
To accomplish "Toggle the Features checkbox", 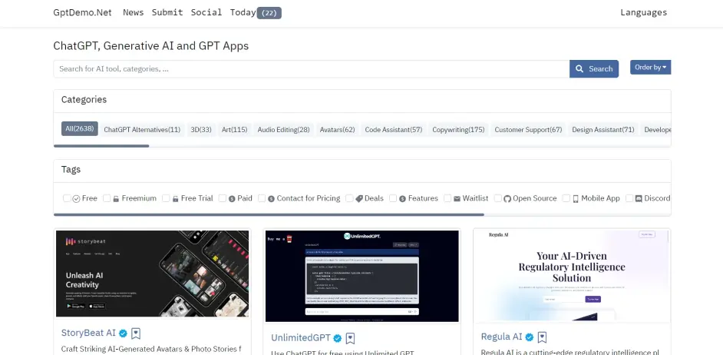I will (x=393, y=198).
